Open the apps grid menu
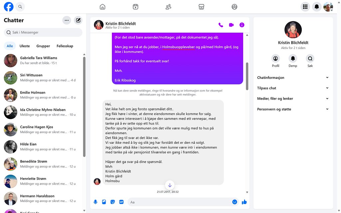The height and width of the screenshot is (213, 341). [305, 7]
